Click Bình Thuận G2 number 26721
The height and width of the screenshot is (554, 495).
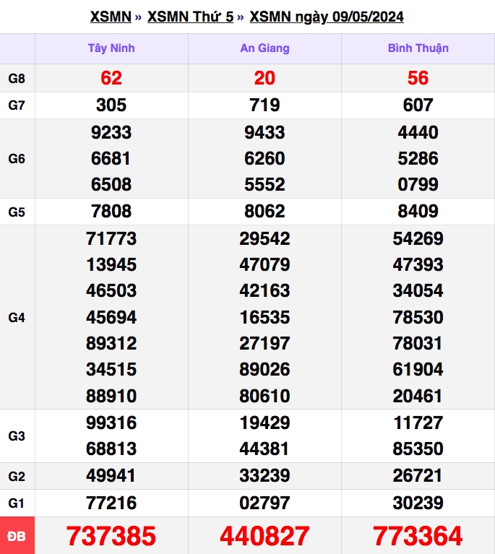pyautogui.click(x=418, y=475)
